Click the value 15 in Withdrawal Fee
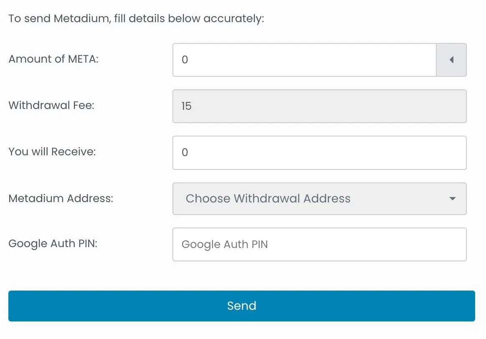Image resolution: width=486 pixels, height=339 pixels. [x=186, y=106]
